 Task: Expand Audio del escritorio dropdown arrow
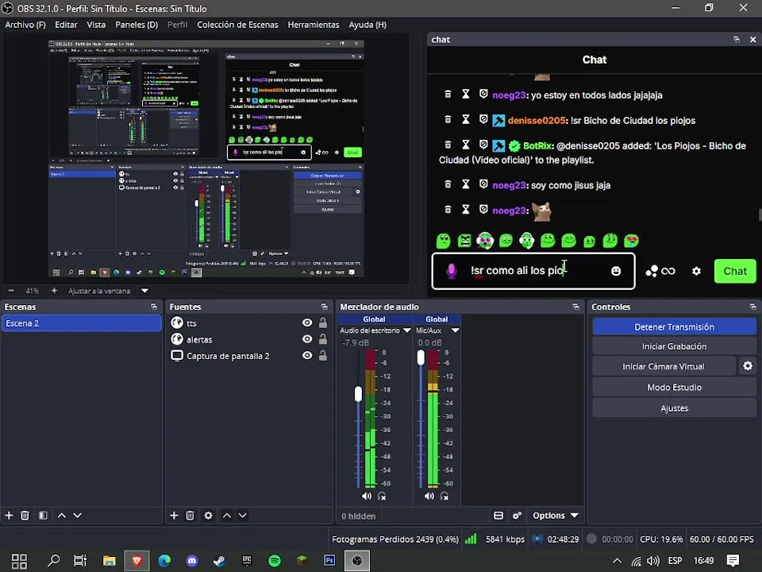tap(406, 330)
